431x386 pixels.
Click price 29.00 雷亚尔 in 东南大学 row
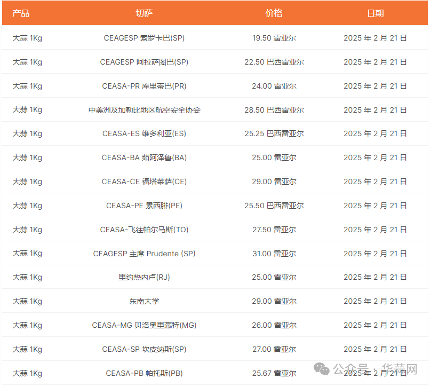coord(274,301)
